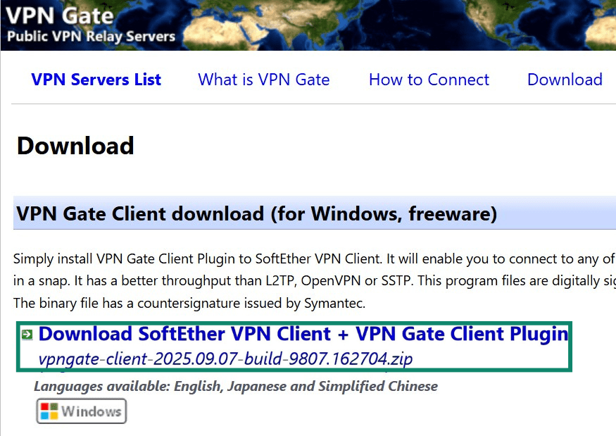Navigate to What is VPN Gate
The image size is (616, 436).
pos(264,80)
